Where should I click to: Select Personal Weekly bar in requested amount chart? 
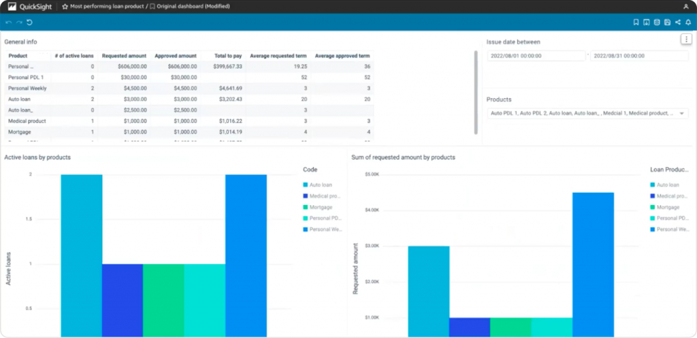point(593,264)
